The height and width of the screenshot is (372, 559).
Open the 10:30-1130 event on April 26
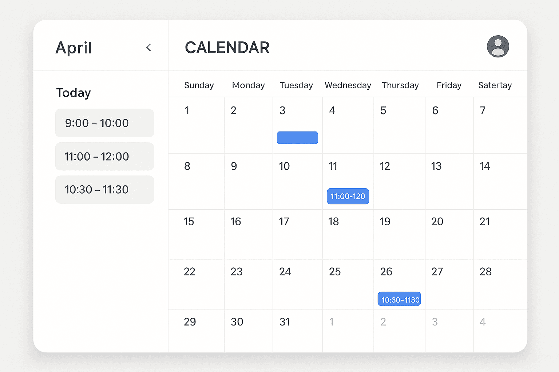click(x=399, y=299)
